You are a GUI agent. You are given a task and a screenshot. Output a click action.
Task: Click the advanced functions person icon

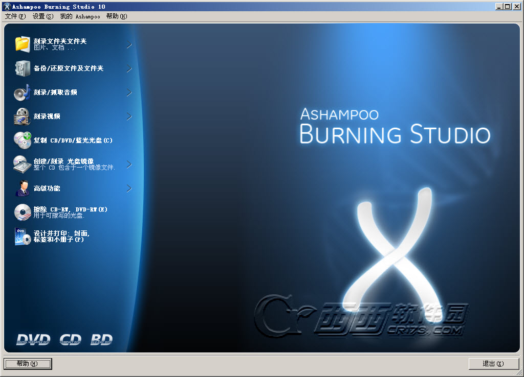[x=23, y=188]
